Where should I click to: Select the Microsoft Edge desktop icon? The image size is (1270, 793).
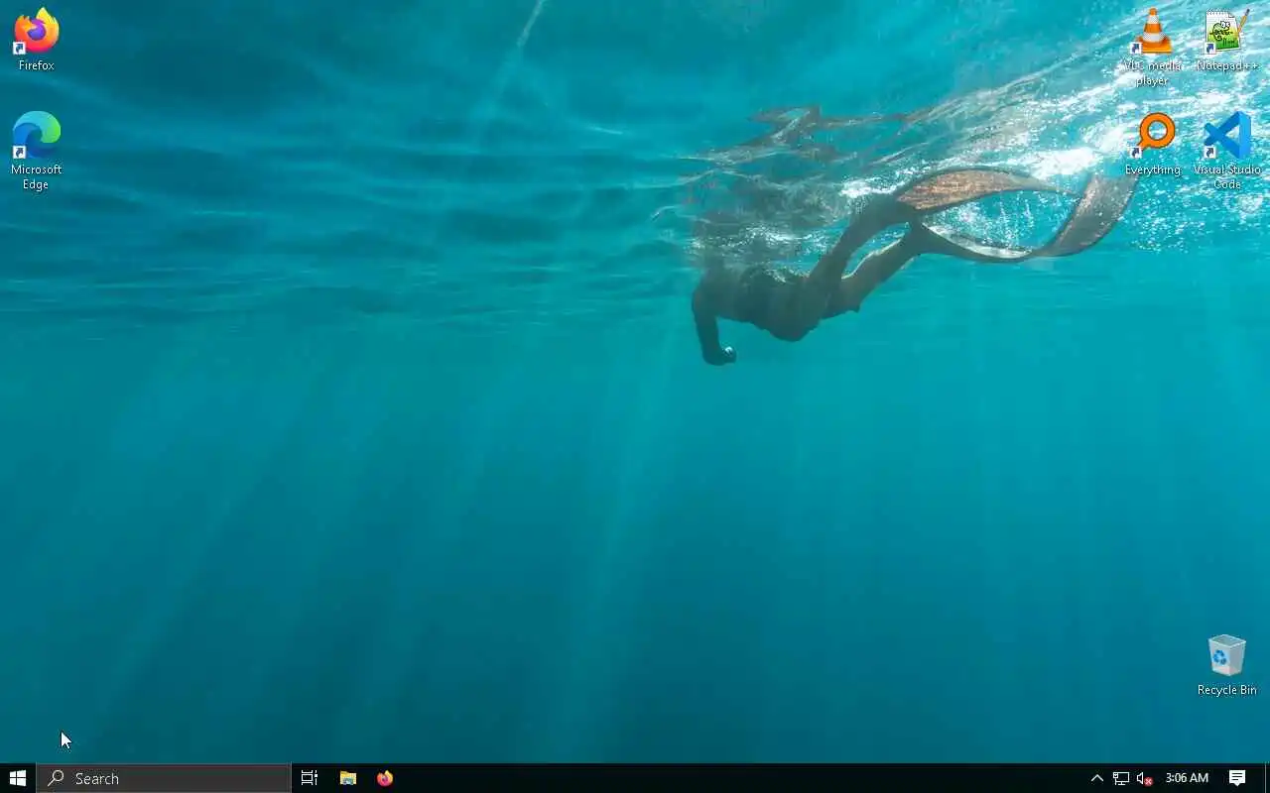click(x=36, y=151)
